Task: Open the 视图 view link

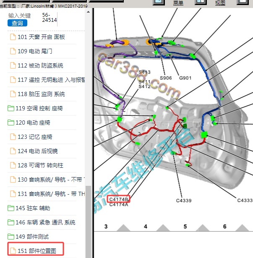Action: [x=220, y=3]
